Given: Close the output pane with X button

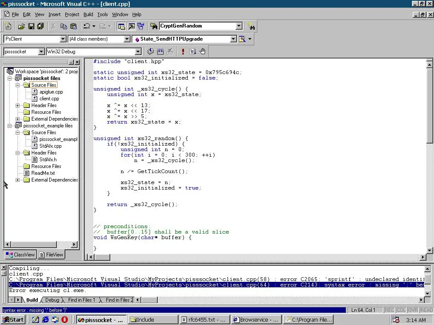Looking at the screenshot, I should coord(3,267).
